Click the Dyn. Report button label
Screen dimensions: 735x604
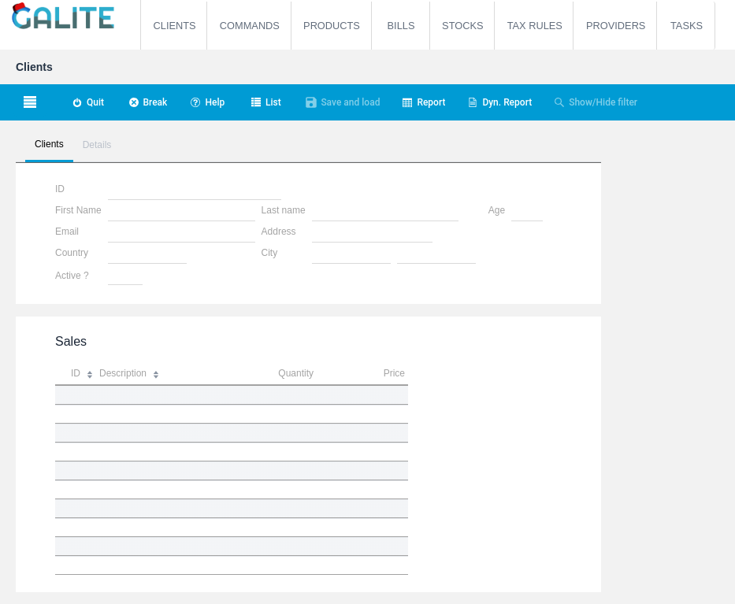(x=507, y=102)
